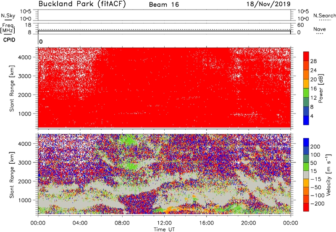Click the 'Freq. [MHz]' axis label
336x232 pixels.
coord(8,28)
